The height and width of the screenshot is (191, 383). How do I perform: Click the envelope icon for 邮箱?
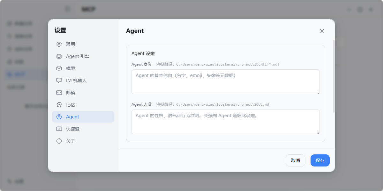pos(59,93)
